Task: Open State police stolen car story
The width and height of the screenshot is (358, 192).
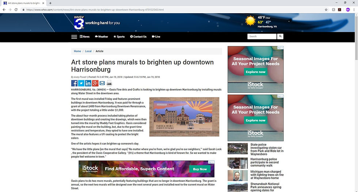Action: 267,149
